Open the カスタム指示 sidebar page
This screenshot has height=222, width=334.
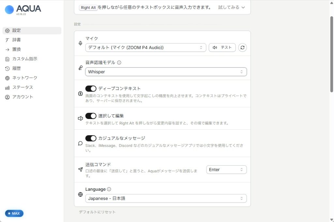[x=32, y=59]
